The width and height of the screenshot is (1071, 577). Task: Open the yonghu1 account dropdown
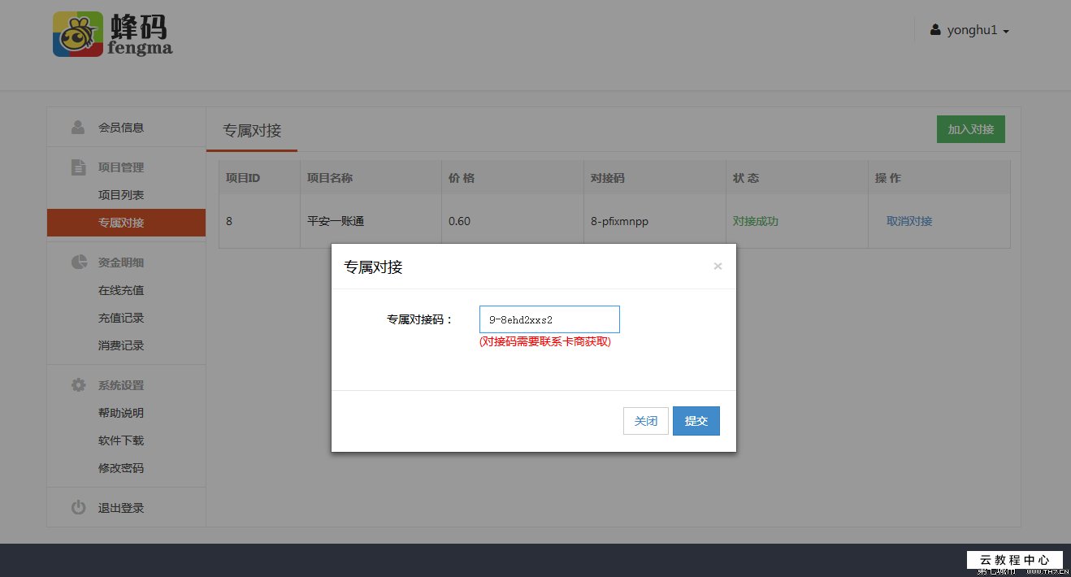[x=971, y=29]
